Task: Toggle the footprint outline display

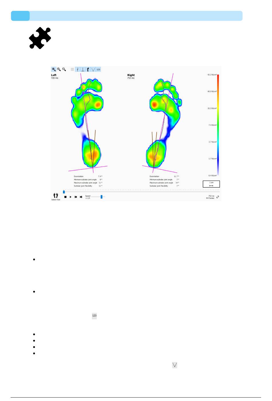Action: click(88, 69)
